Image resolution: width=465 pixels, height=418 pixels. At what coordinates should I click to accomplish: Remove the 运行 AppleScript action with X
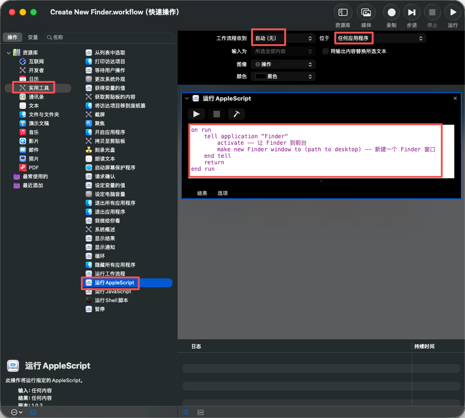455,98
